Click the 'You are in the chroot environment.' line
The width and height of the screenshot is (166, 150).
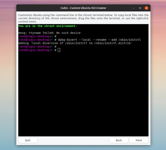click(x=47, y=26)
